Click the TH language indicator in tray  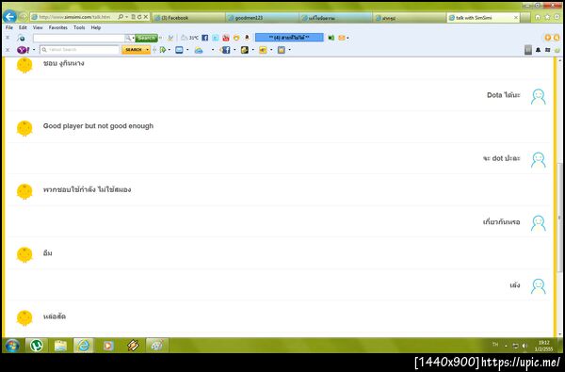[x=495, y=345]
